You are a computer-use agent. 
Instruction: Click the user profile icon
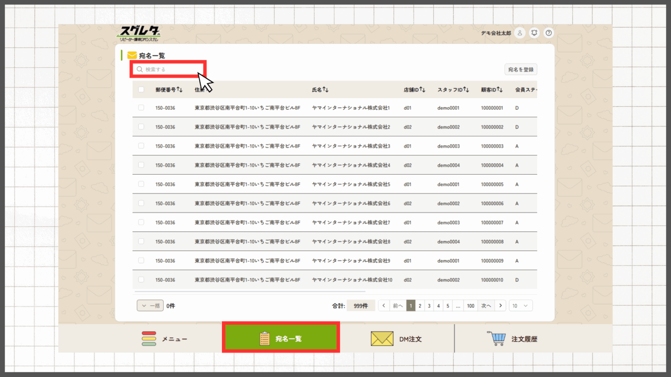click(x=520, y=33)
